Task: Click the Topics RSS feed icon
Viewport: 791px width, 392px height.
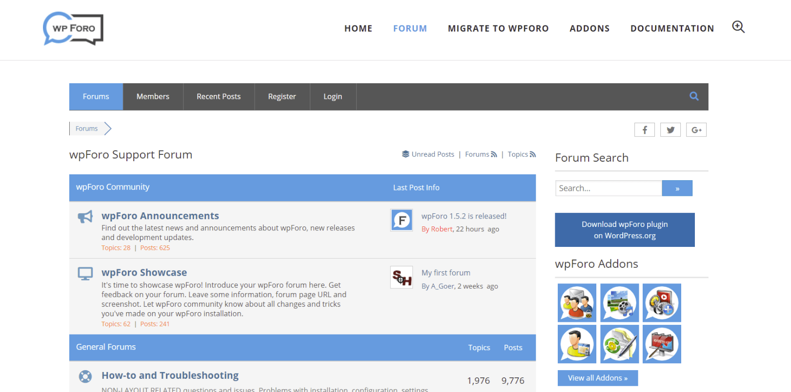Action: coord(533,154)
